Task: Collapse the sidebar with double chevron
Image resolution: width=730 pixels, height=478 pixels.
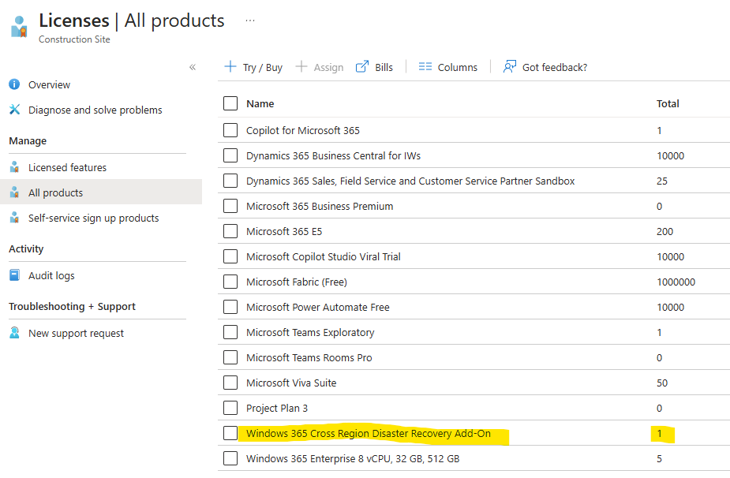Action: pos(193,68)
